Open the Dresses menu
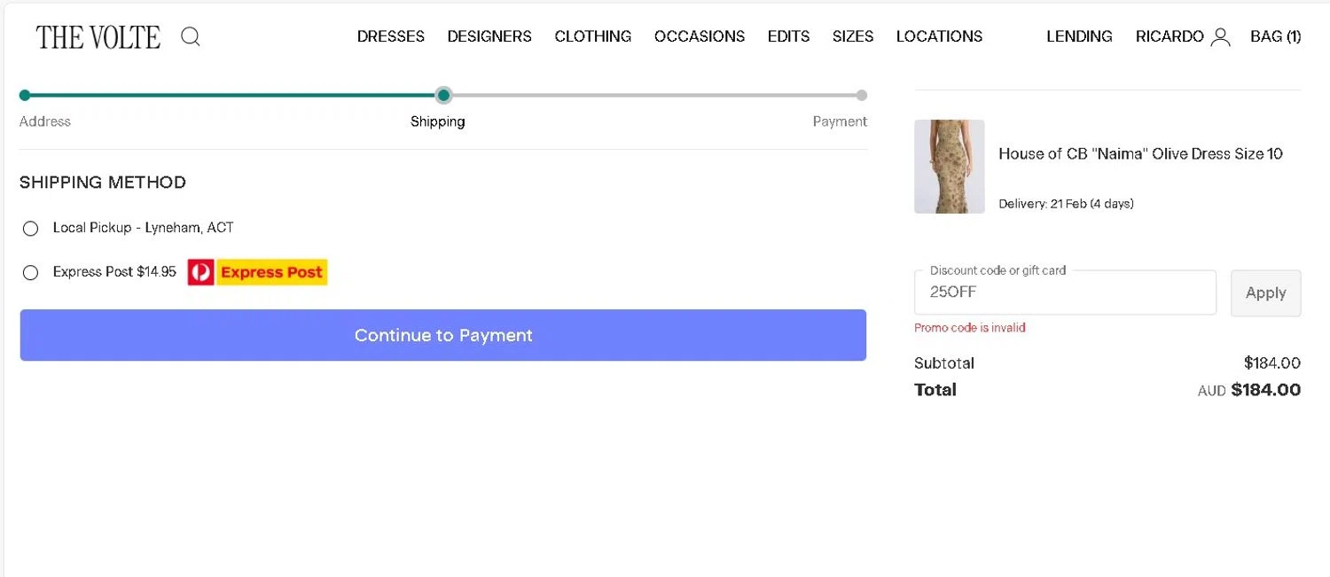Viewport: 1330px width, 577px height. [x=391, y=36]
